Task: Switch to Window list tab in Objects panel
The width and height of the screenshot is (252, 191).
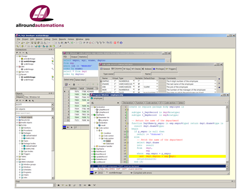Action: [x=35, y=97]
